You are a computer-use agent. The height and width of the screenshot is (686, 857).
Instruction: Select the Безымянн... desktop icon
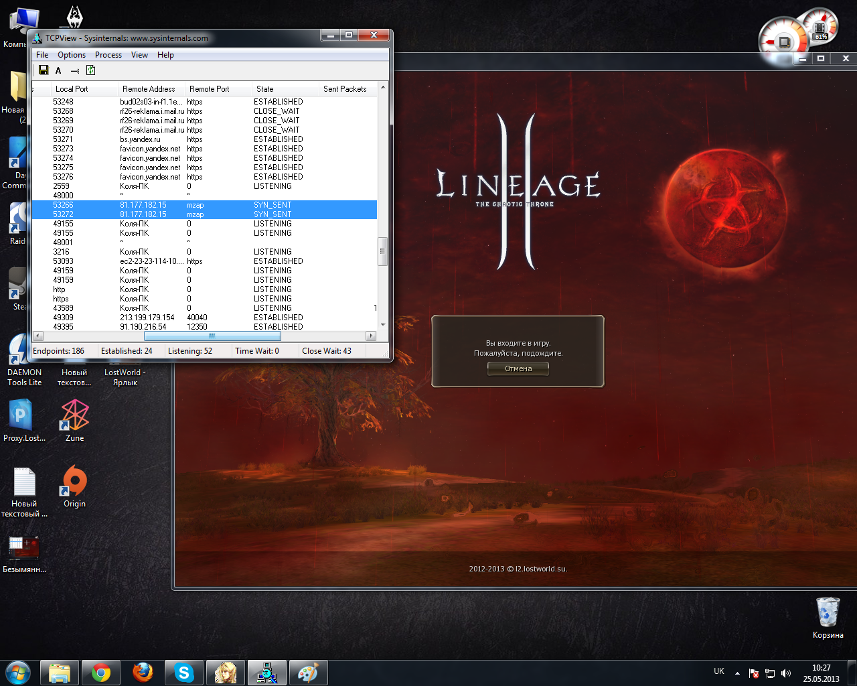click(24, 553)
